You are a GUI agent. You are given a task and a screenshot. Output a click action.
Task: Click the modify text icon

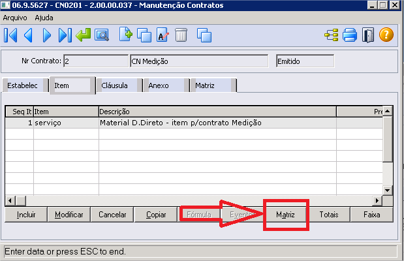(163, 35)
